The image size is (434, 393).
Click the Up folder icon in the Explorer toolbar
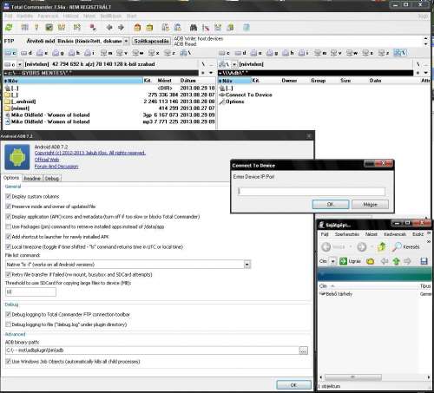click(382, 246)
